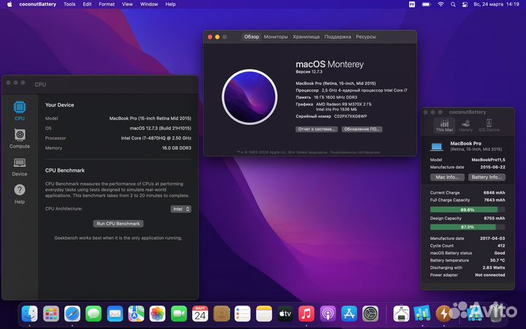Click the Full Charge Capacity 7643 mAh value
This screenshot has width=526, height=329.
pyautogui.click(x=495, y=200)
